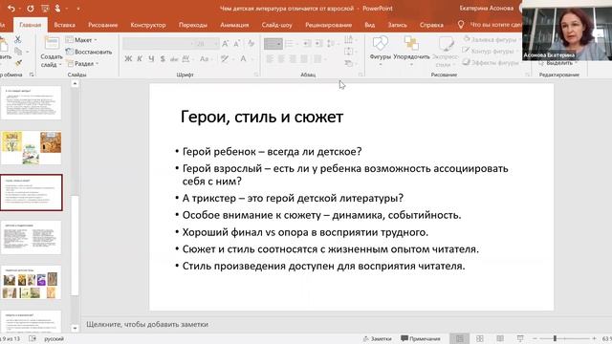
Task: Click the 'Что вы хотите сделать' search
Action: click(x=490, y=25)
